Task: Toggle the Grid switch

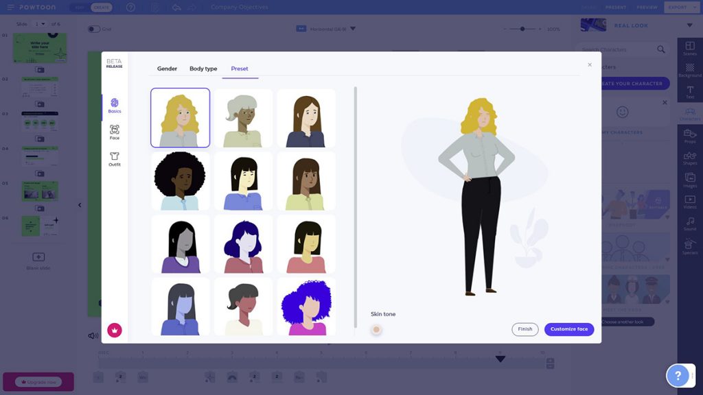Action: tap(93, 29)
